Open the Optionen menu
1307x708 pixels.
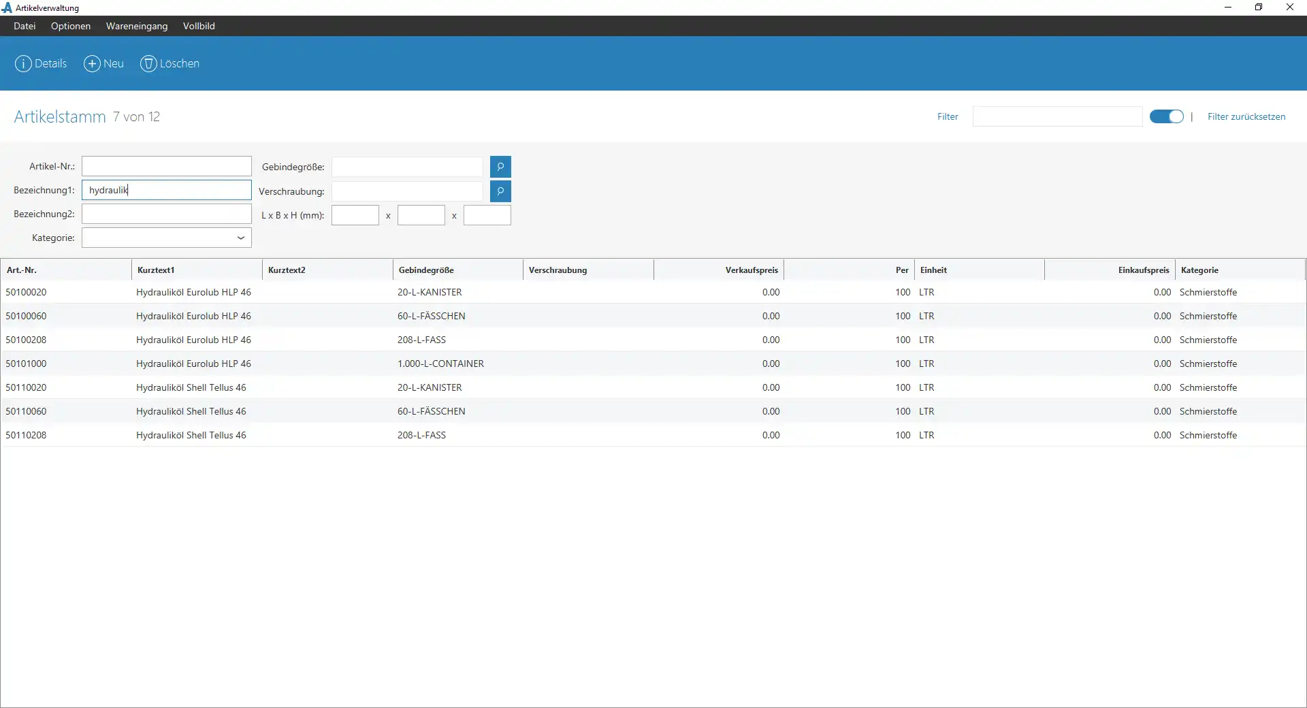point(71,26)
